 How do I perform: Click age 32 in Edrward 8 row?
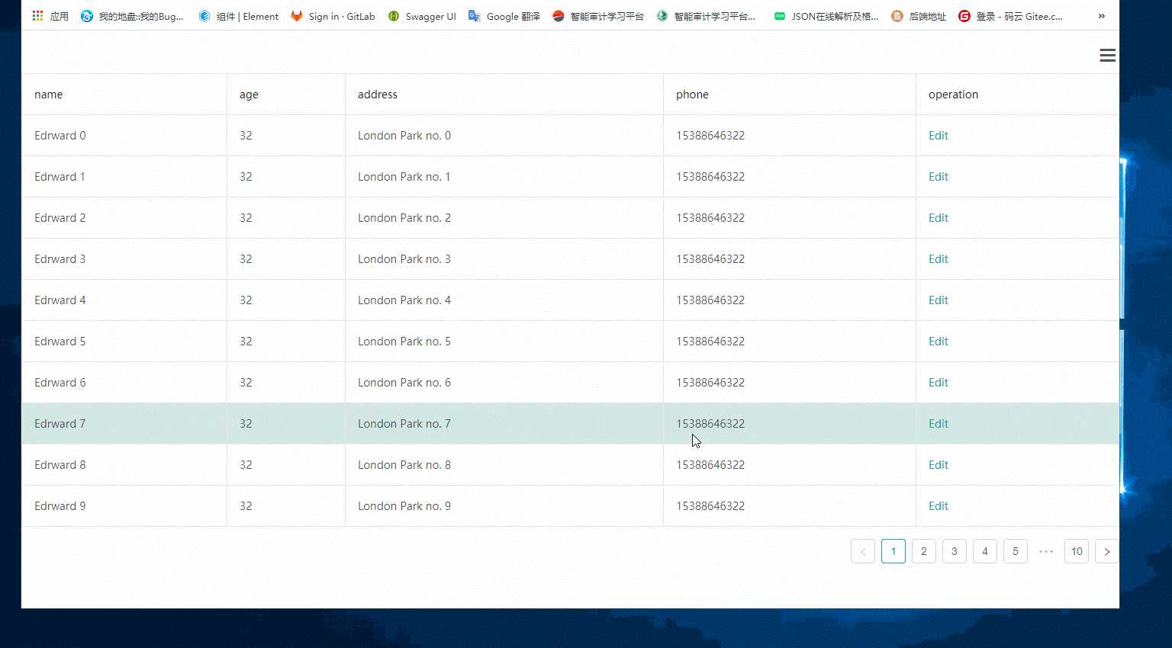pyautogui.click(x=246, y=465)
